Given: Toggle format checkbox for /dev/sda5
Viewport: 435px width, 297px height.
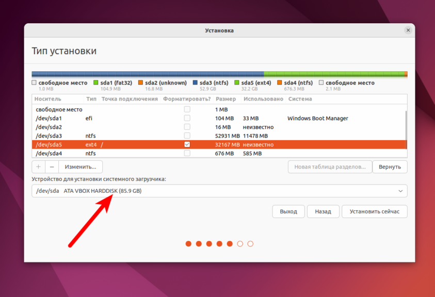Looking at the screenshot, I should [x=187, y=144].
